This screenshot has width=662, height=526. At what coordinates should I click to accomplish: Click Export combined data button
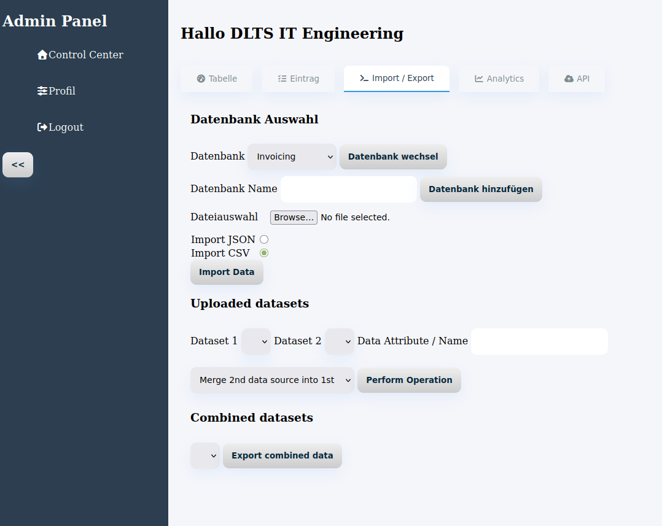(x=282, y=455)
